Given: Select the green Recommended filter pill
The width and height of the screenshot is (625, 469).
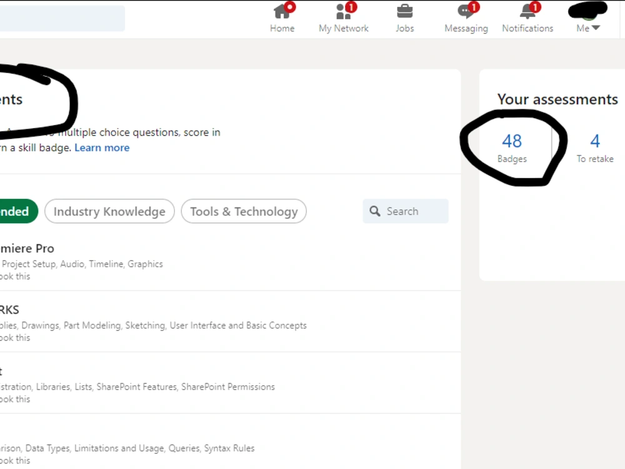Looking at the screenshot, I should coord(18,211).
